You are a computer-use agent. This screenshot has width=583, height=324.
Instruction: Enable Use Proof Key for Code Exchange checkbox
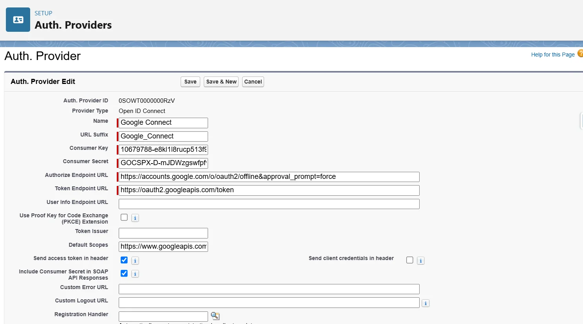(x=124, y=217)
